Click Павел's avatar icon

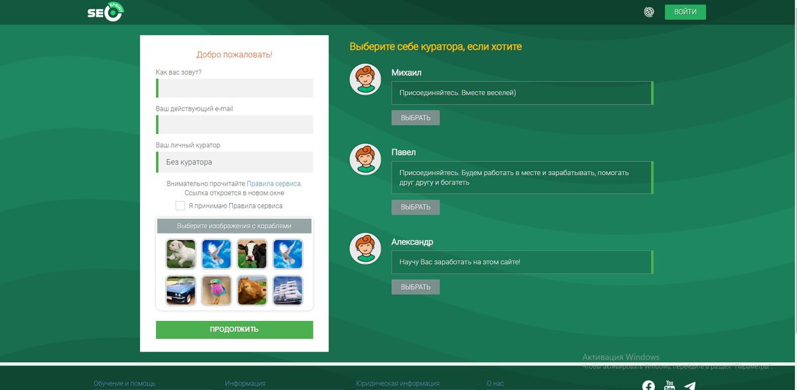coord(365,159)
